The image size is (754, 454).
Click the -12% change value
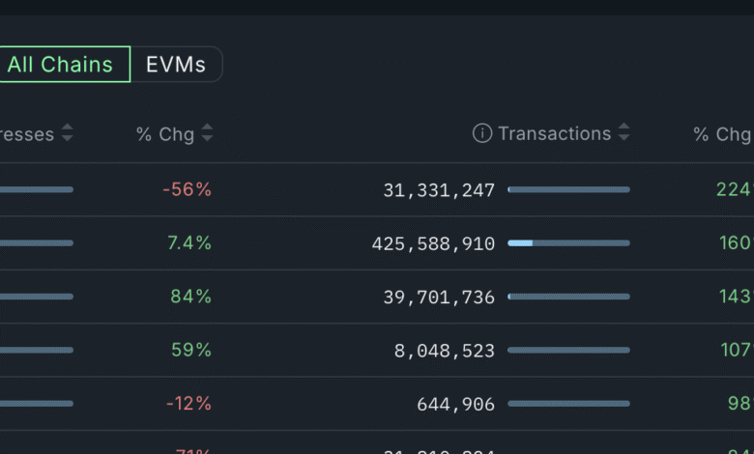[x=188, y=404]
